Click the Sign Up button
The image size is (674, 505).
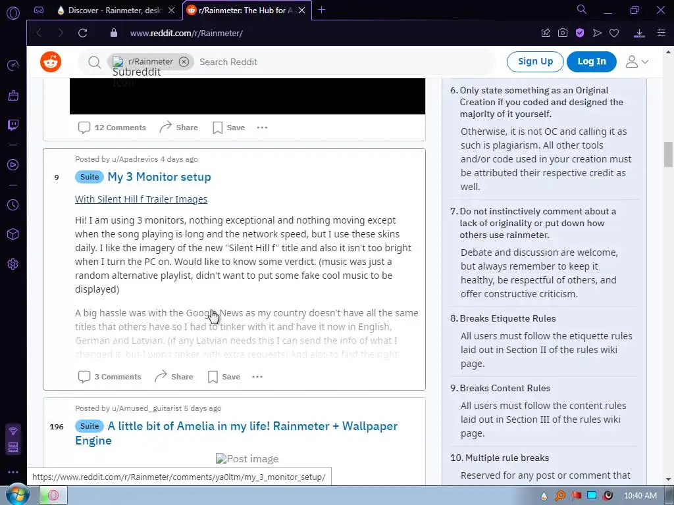pos(535,61)
